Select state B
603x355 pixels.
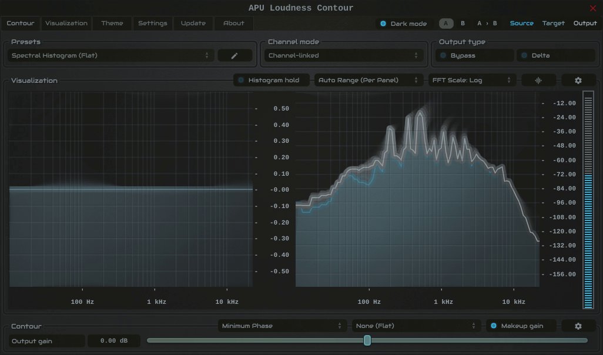tap(463, 24)
